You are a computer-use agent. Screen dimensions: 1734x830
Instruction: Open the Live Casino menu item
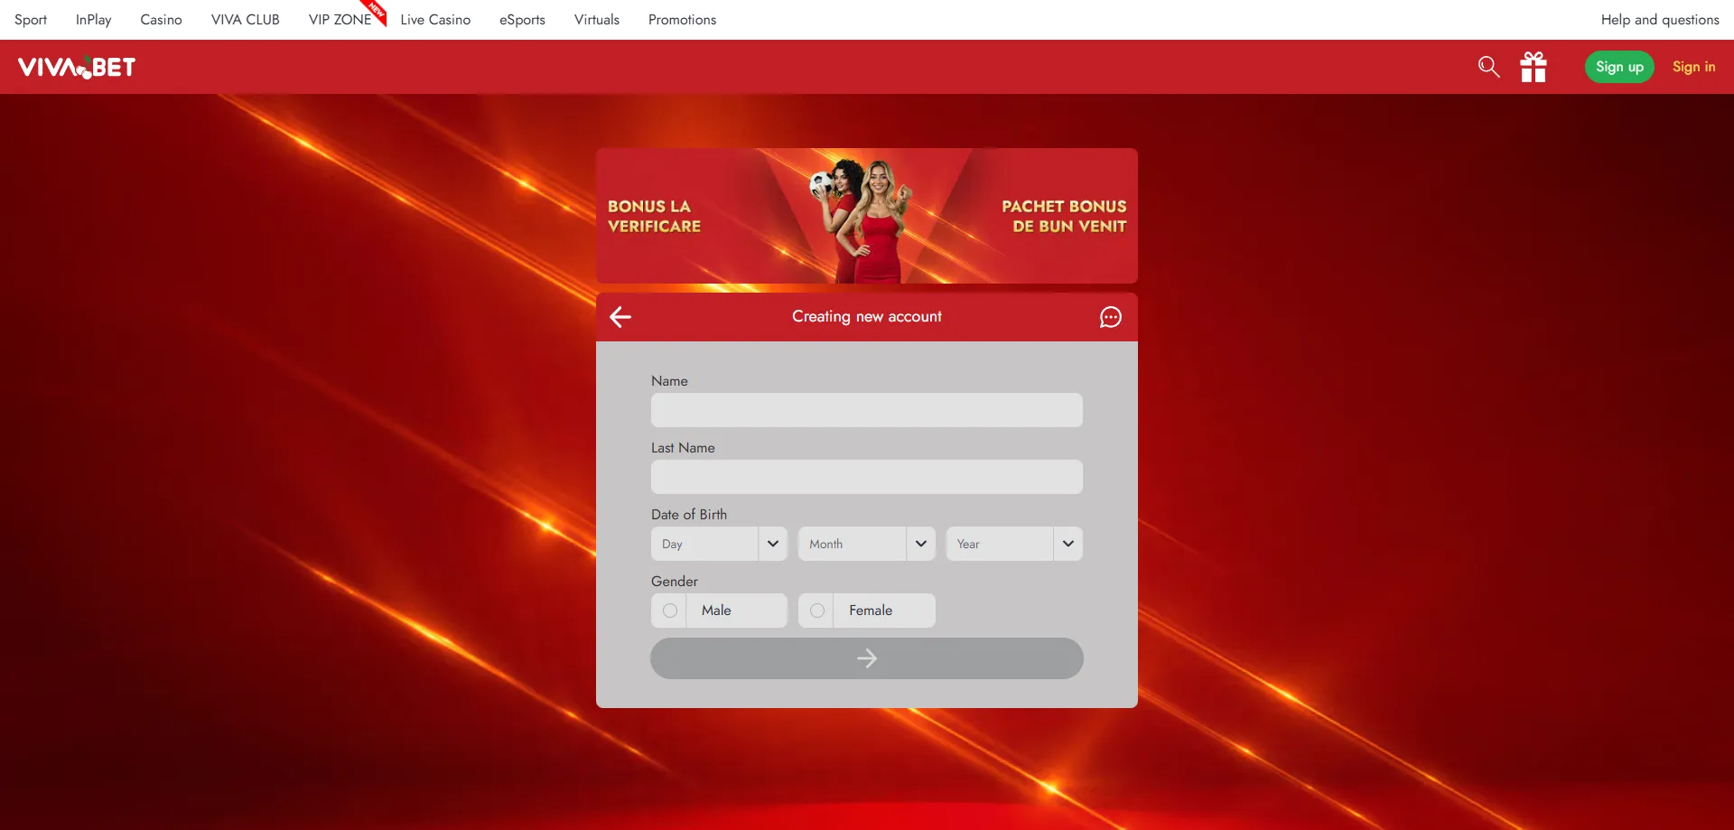pyautogui.click(x=435, y=20)
